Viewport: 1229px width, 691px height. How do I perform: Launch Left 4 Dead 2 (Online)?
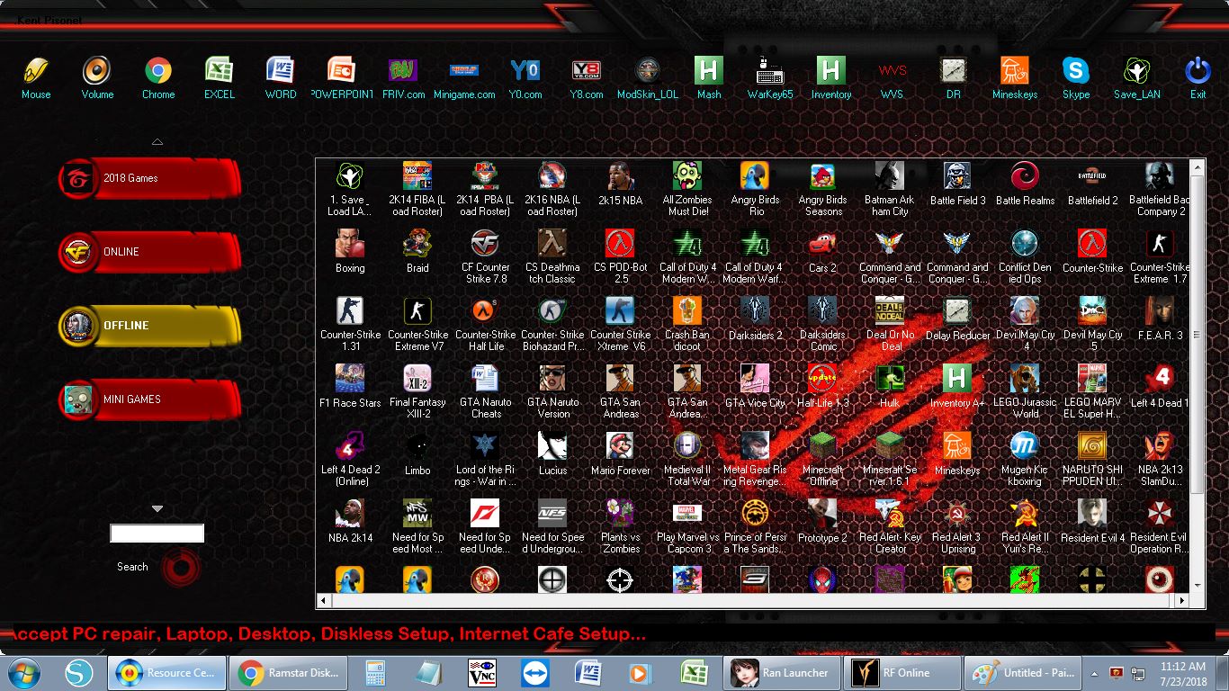pos(350,459)
